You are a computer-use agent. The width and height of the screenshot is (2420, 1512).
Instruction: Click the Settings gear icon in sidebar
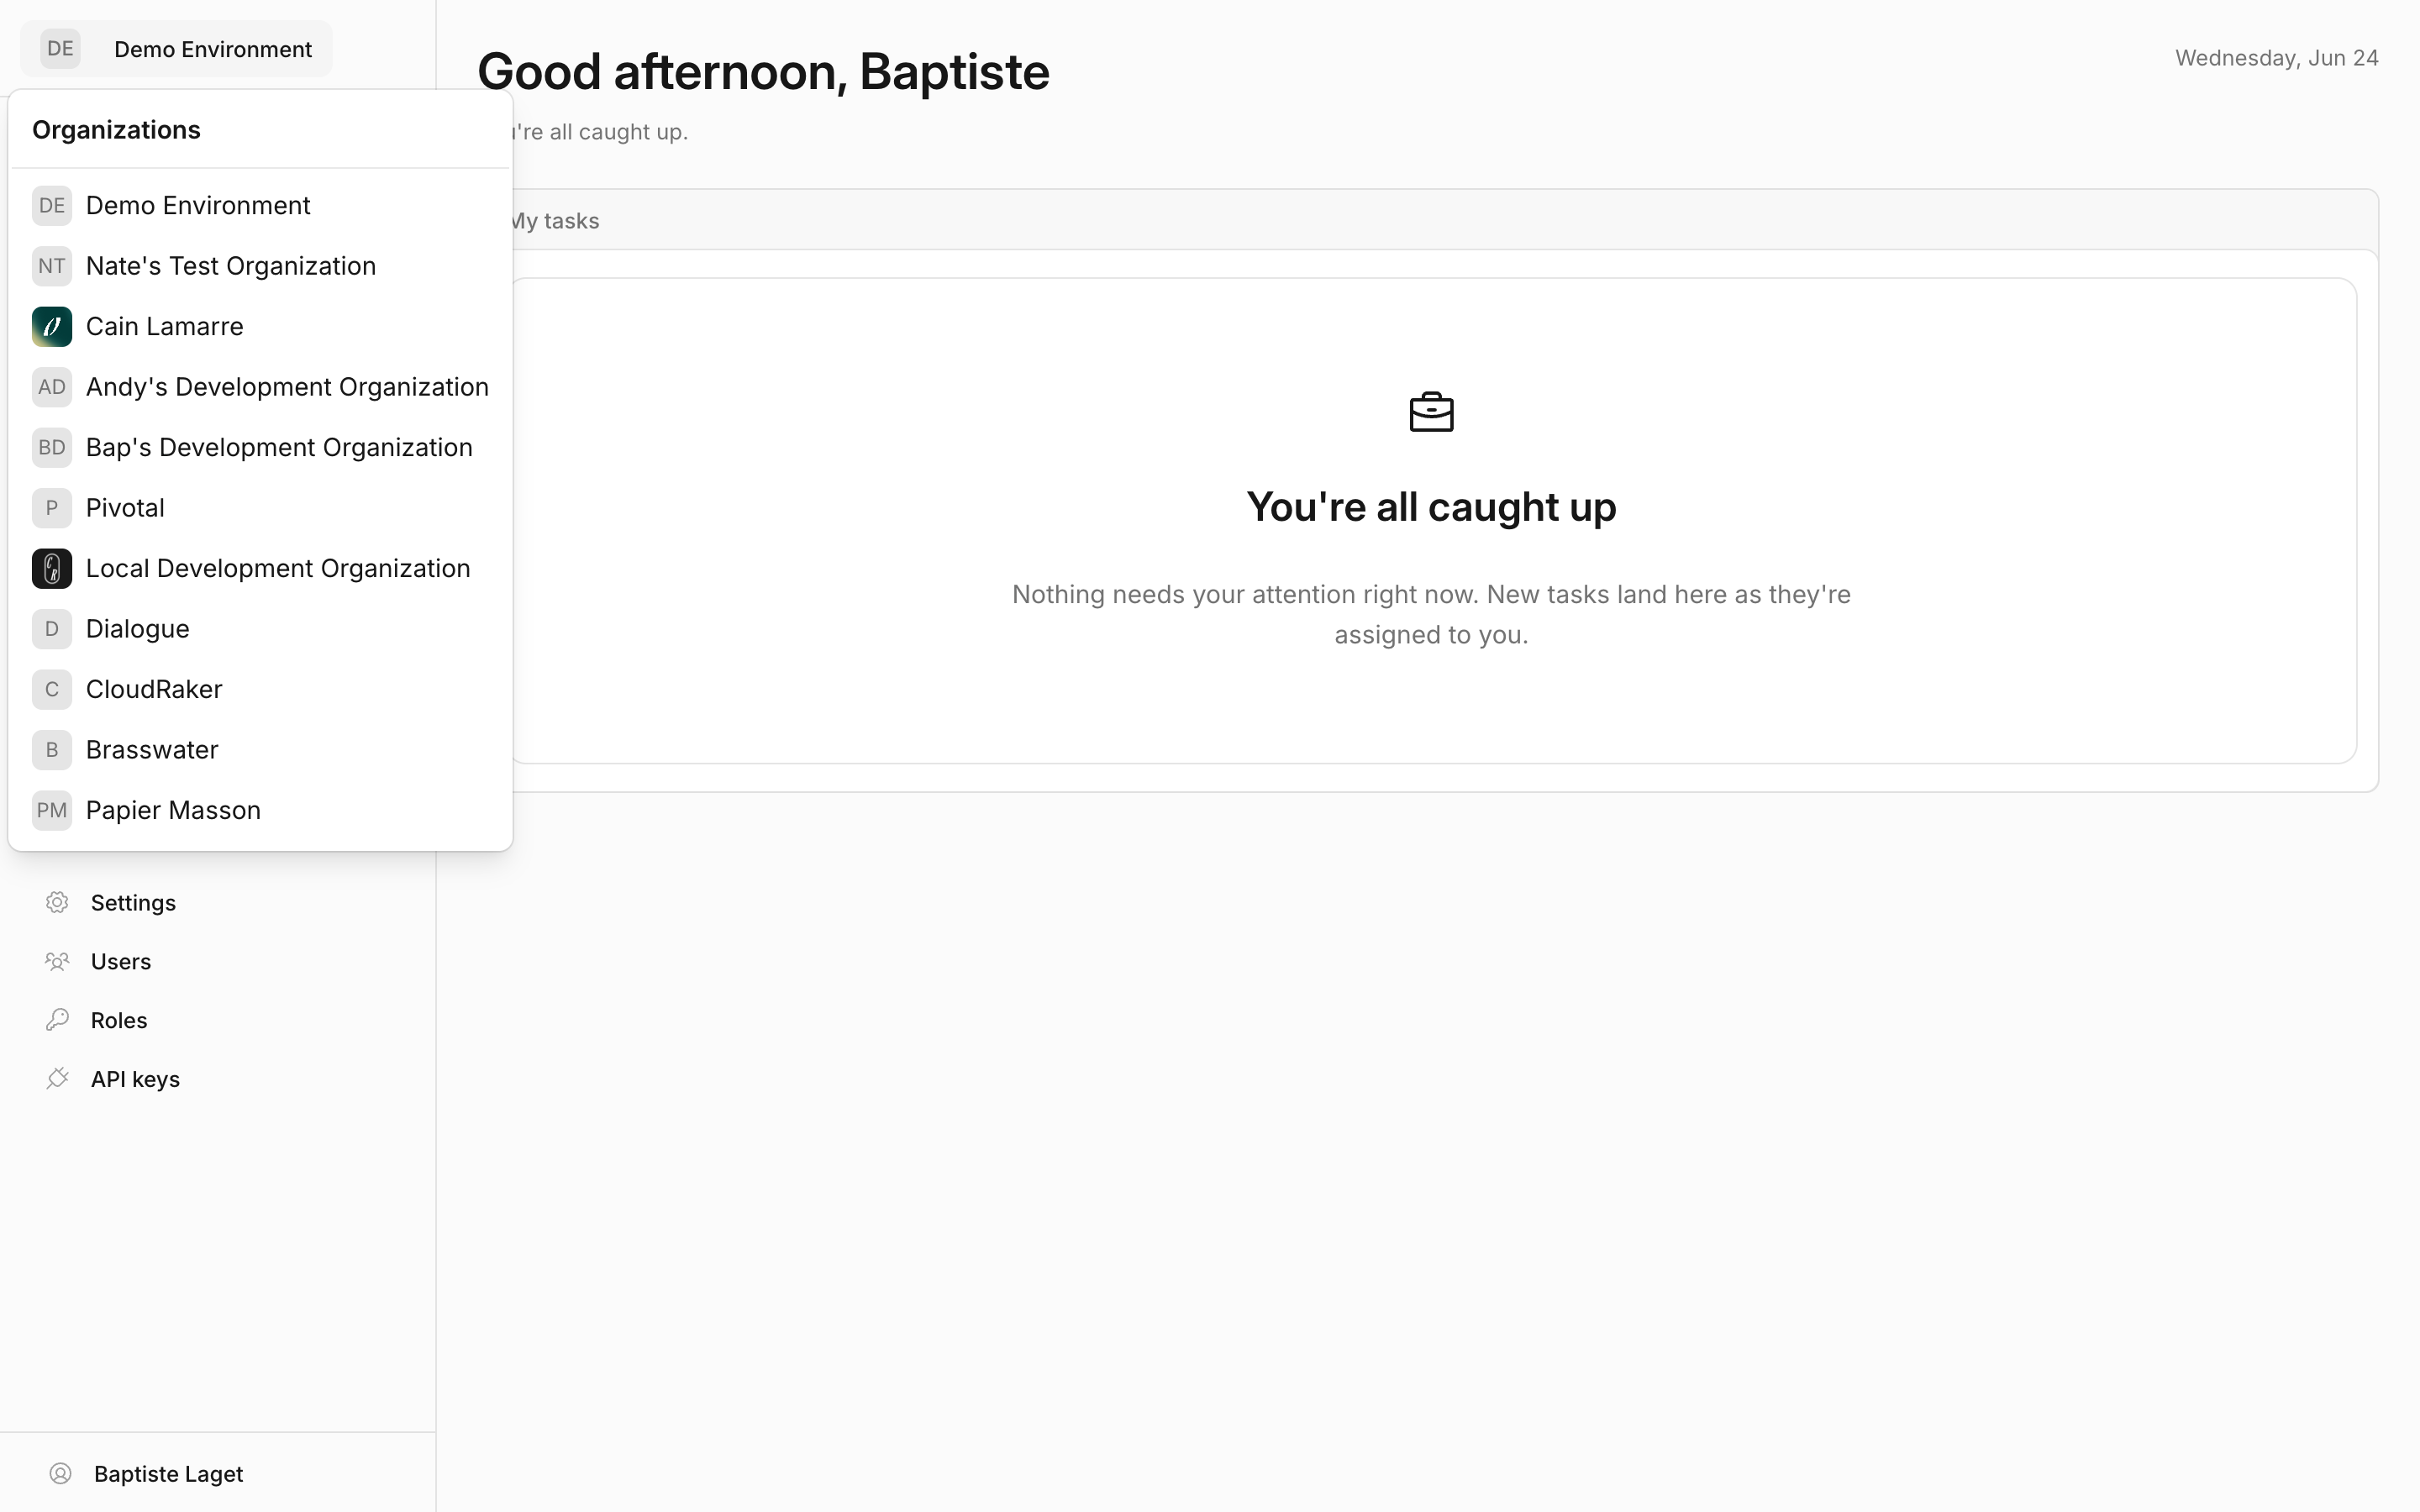click(57, 902)
